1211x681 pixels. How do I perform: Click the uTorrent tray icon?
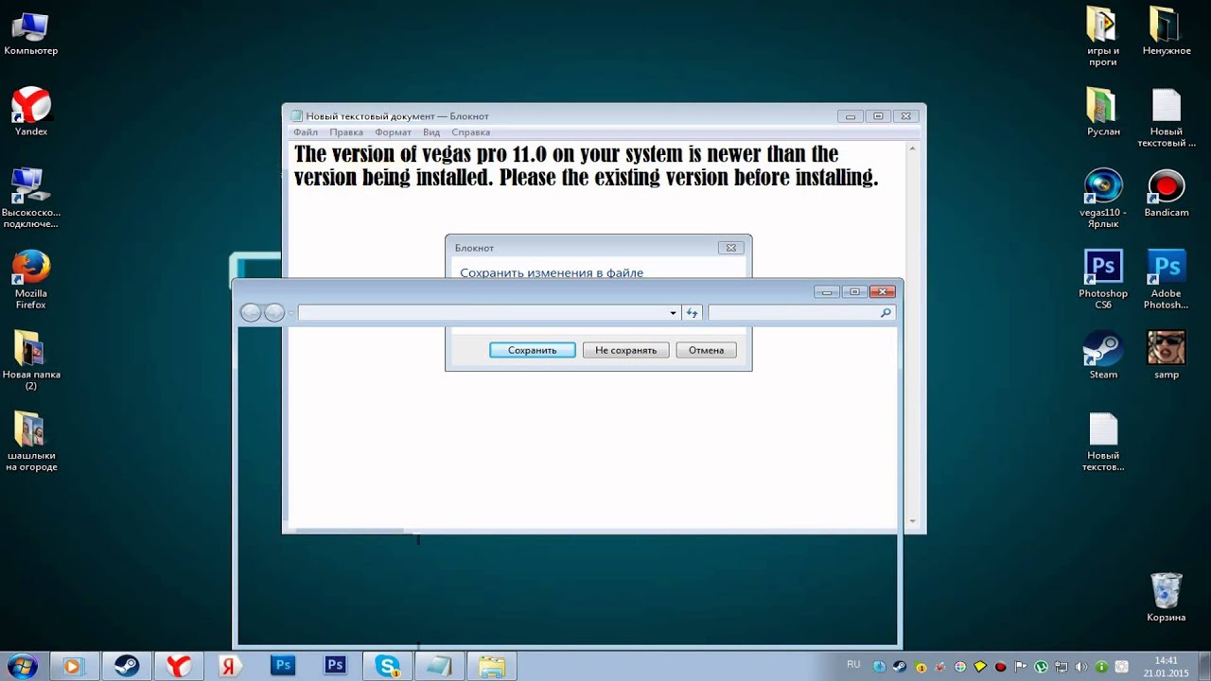point(1041,667)
